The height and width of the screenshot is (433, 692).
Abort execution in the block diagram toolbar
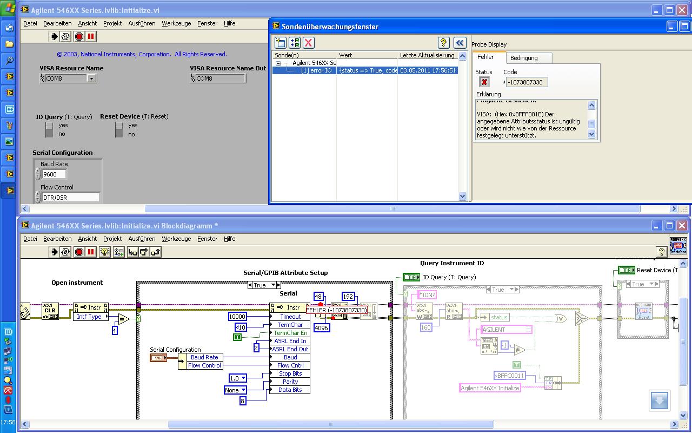click(x=79, y=252)
